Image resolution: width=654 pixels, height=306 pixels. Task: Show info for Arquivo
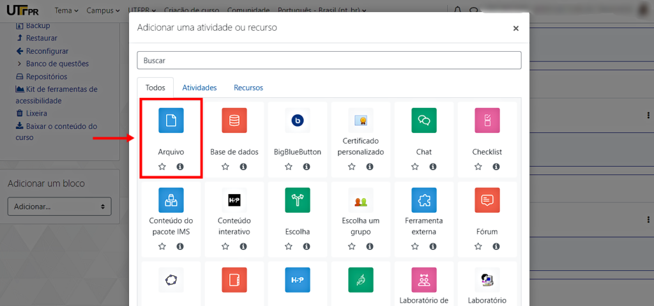coord(180,167)
